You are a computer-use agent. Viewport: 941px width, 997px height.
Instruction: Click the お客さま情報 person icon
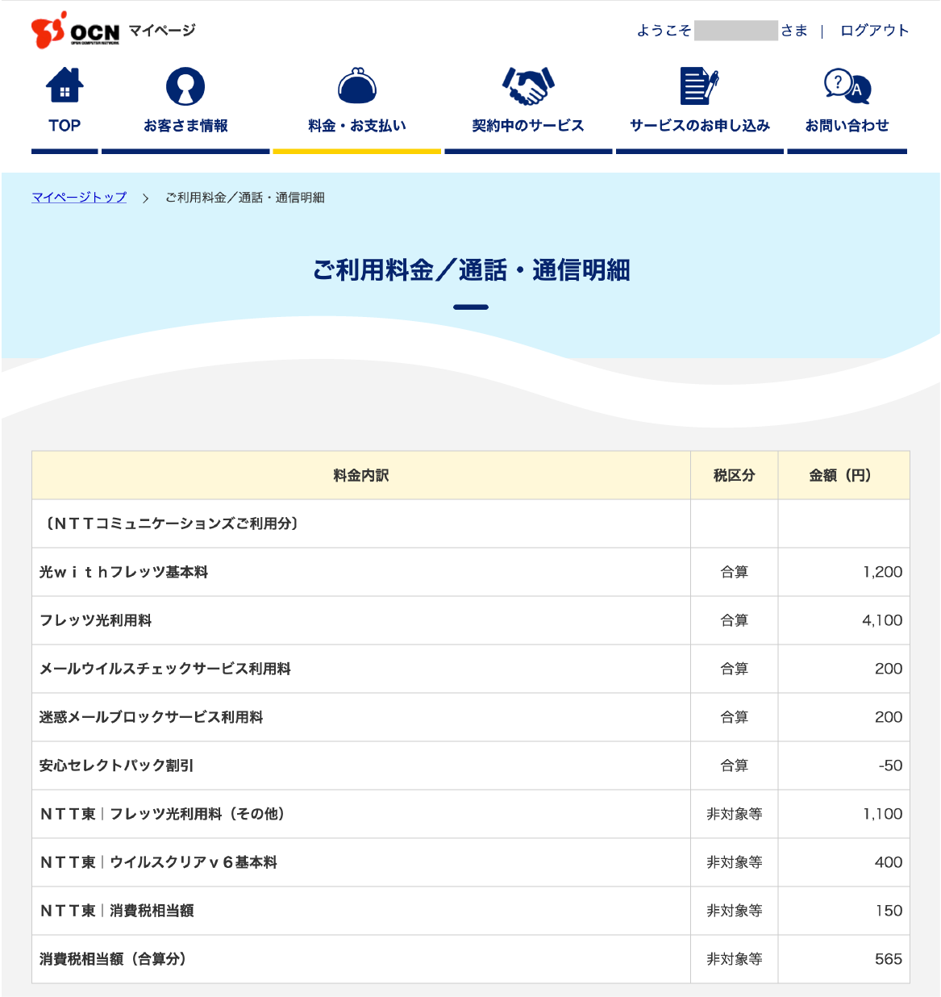click(185, 86)
